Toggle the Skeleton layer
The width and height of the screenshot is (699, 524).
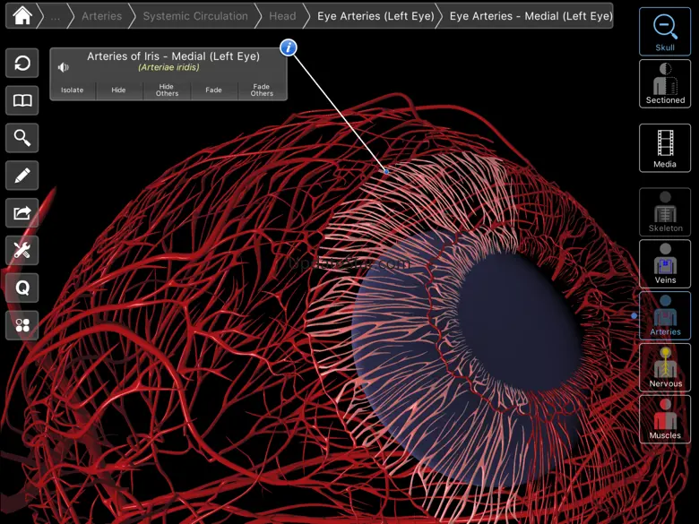[x=665, y=212]
